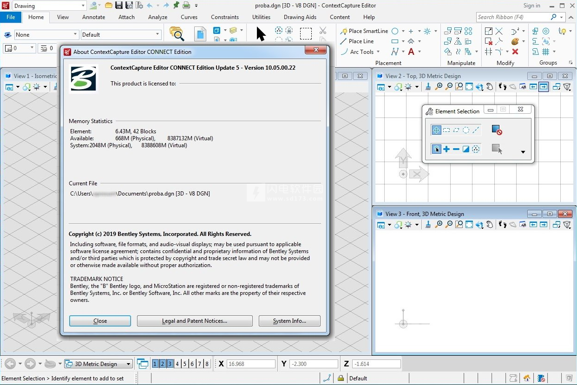Toggle view 5 in view groups

(185, 364)
